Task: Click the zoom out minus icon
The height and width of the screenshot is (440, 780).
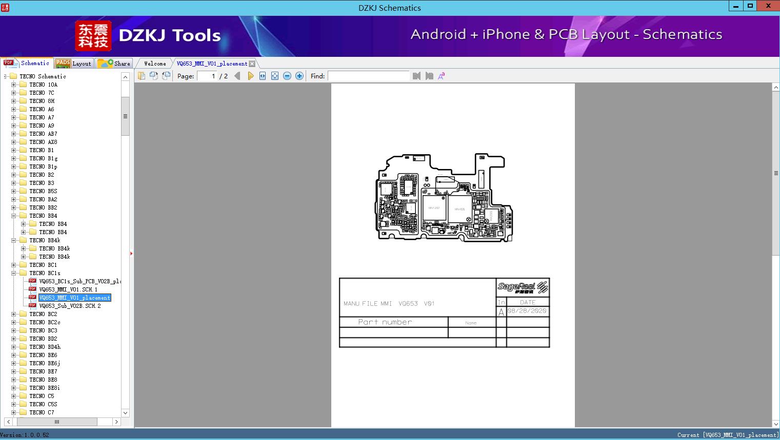Action: [287, 76]
